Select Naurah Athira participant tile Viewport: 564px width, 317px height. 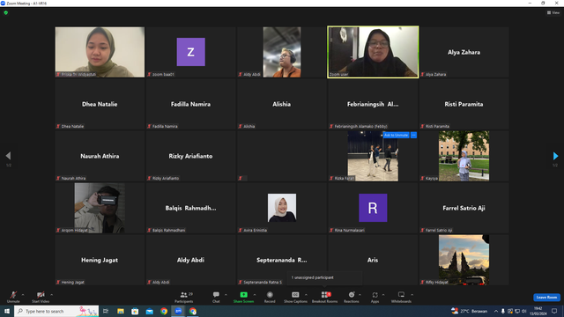100,156
